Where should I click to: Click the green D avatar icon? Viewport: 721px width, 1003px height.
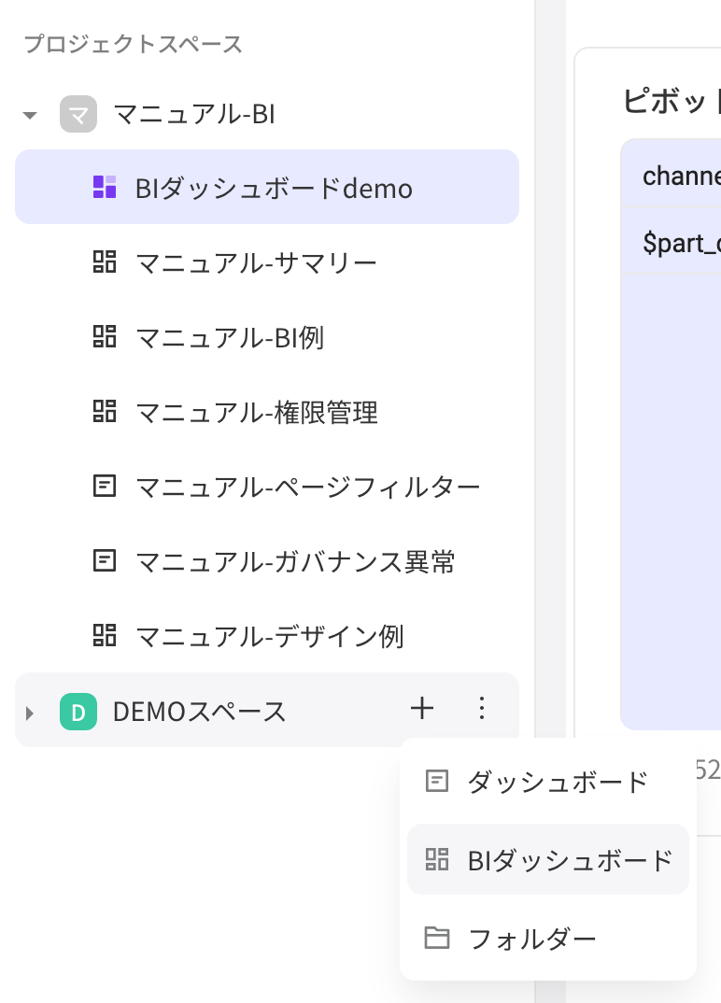click(x=78, y=712)
